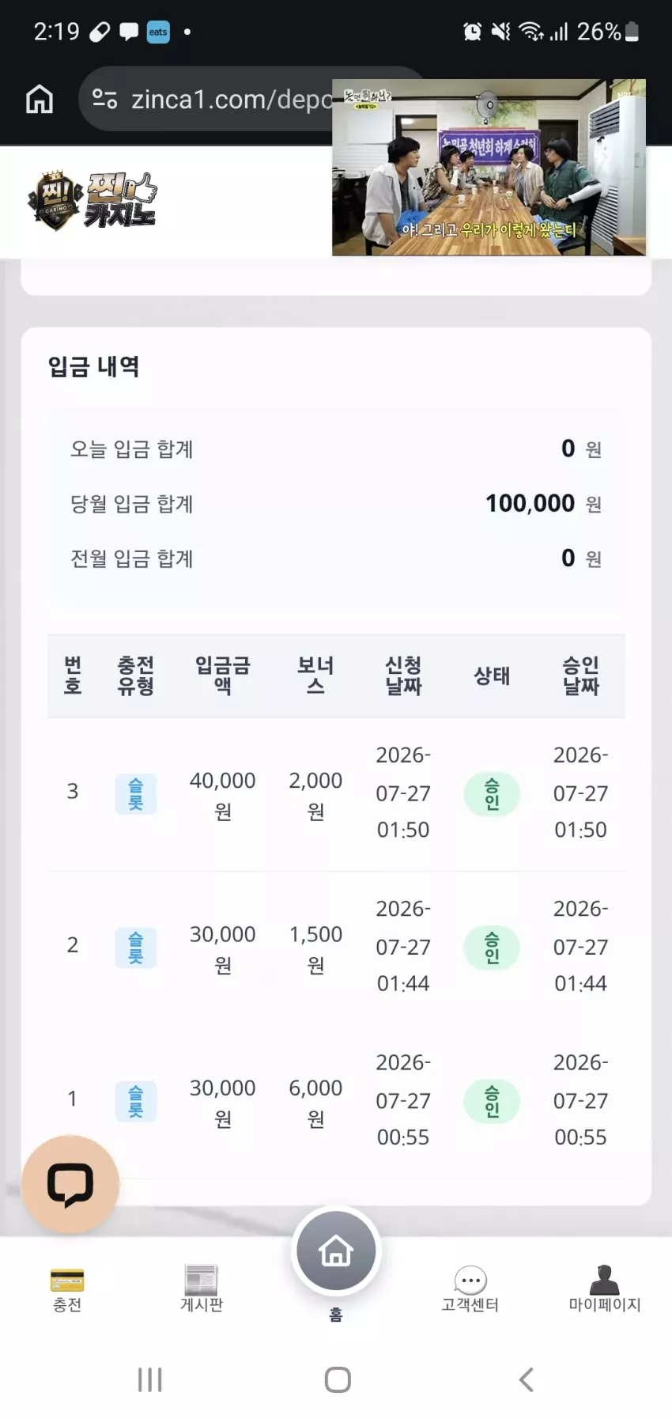Image resolution: width=672 pixels, height=1419 pixels.
Task: Click the 찐카지노 logo
Action: (x=92, y=200)
